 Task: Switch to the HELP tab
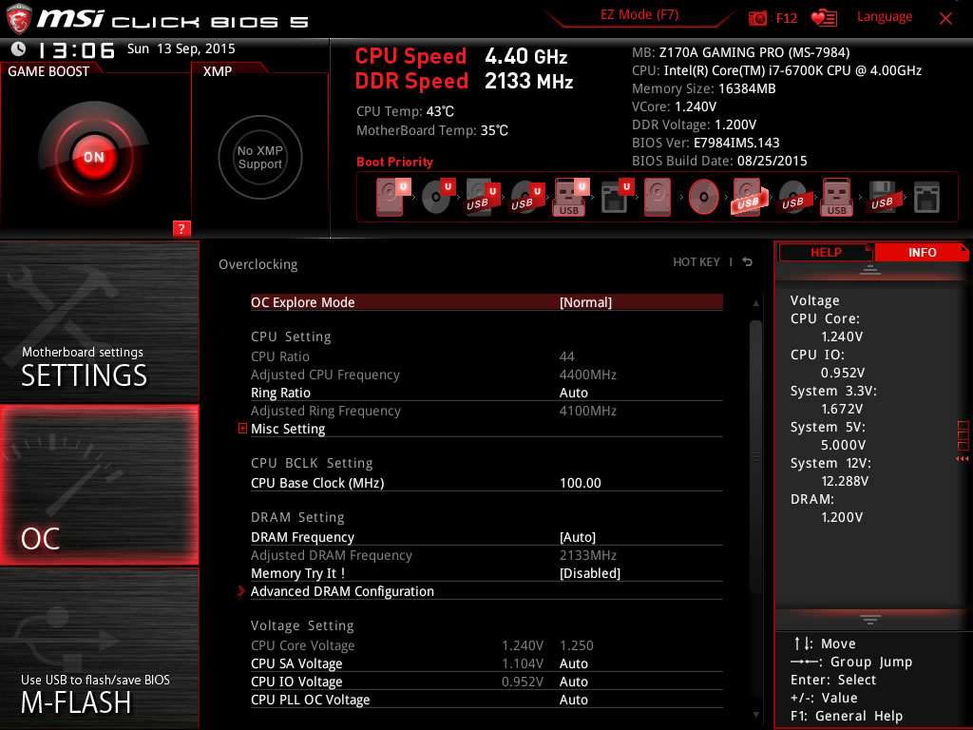(826, 253)
